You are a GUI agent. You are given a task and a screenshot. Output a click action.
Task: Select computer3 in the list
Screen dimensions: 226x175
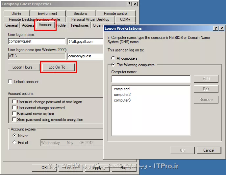click(x=122, y=100)
